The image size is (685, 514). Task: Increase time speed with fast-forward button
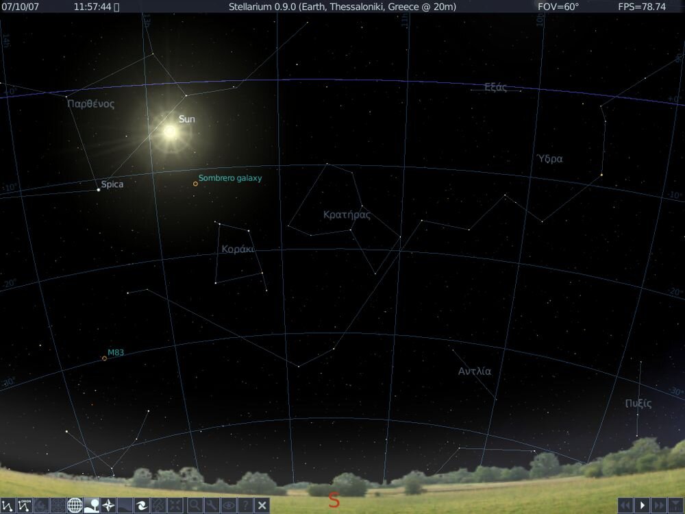click(659, 506)
